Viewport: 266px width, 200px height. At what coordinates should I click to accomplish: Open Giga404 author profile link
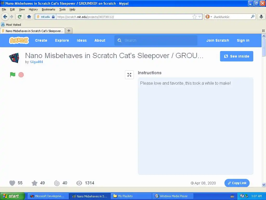36,62
